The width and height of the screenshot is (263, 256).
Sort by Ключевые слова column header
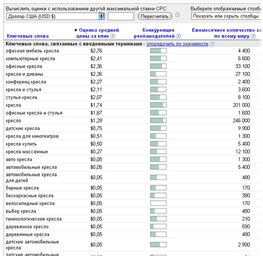pos(28,36)
